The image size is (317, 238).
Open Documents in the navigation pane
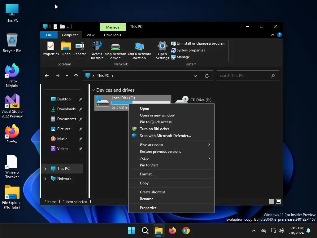coord(67,119)
